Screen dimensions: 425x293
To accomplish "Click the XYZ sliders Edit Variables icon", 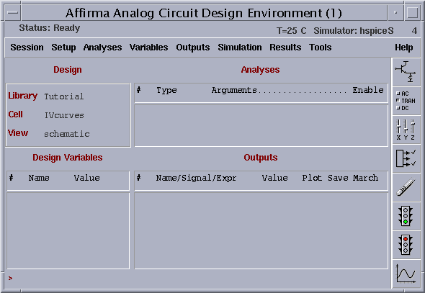I will [x=406, y=130].
